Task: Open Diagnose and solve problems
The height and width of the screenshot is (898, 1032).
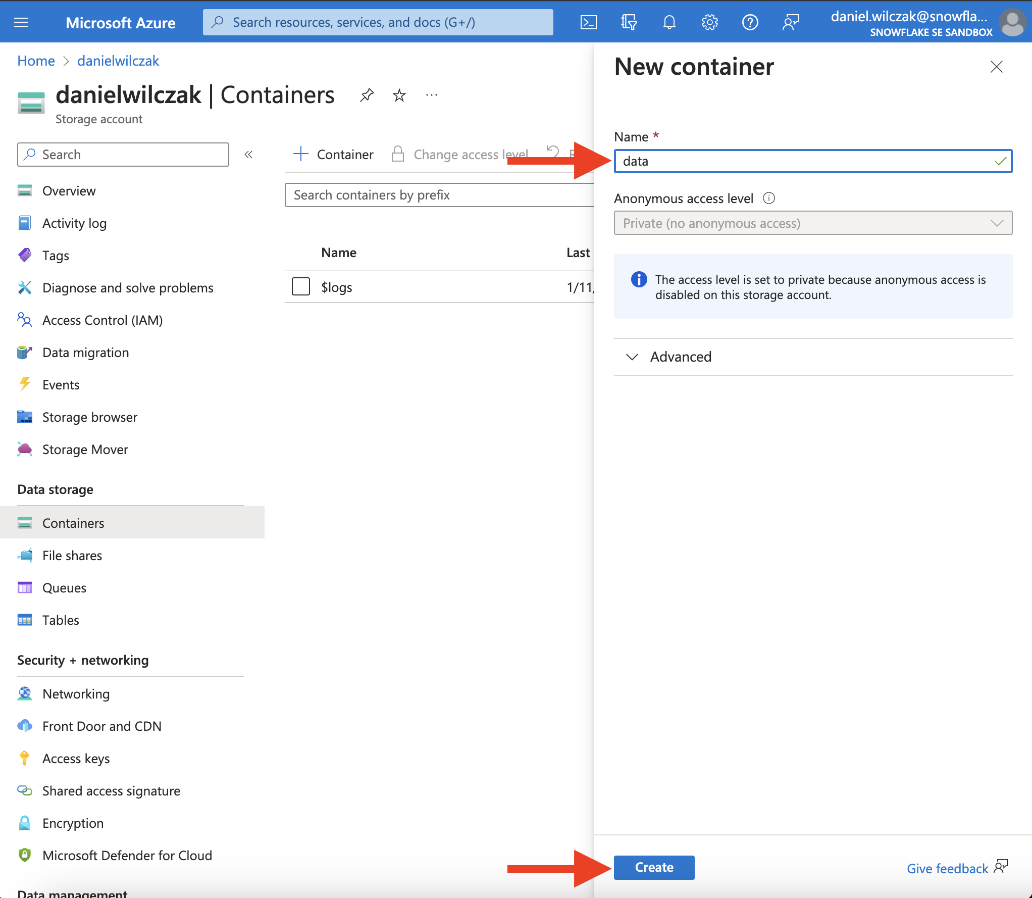Action: (128, 288)
